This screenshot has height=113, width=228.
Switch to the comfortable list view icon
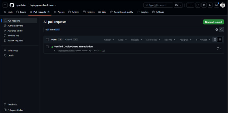(x=215, y=39)
